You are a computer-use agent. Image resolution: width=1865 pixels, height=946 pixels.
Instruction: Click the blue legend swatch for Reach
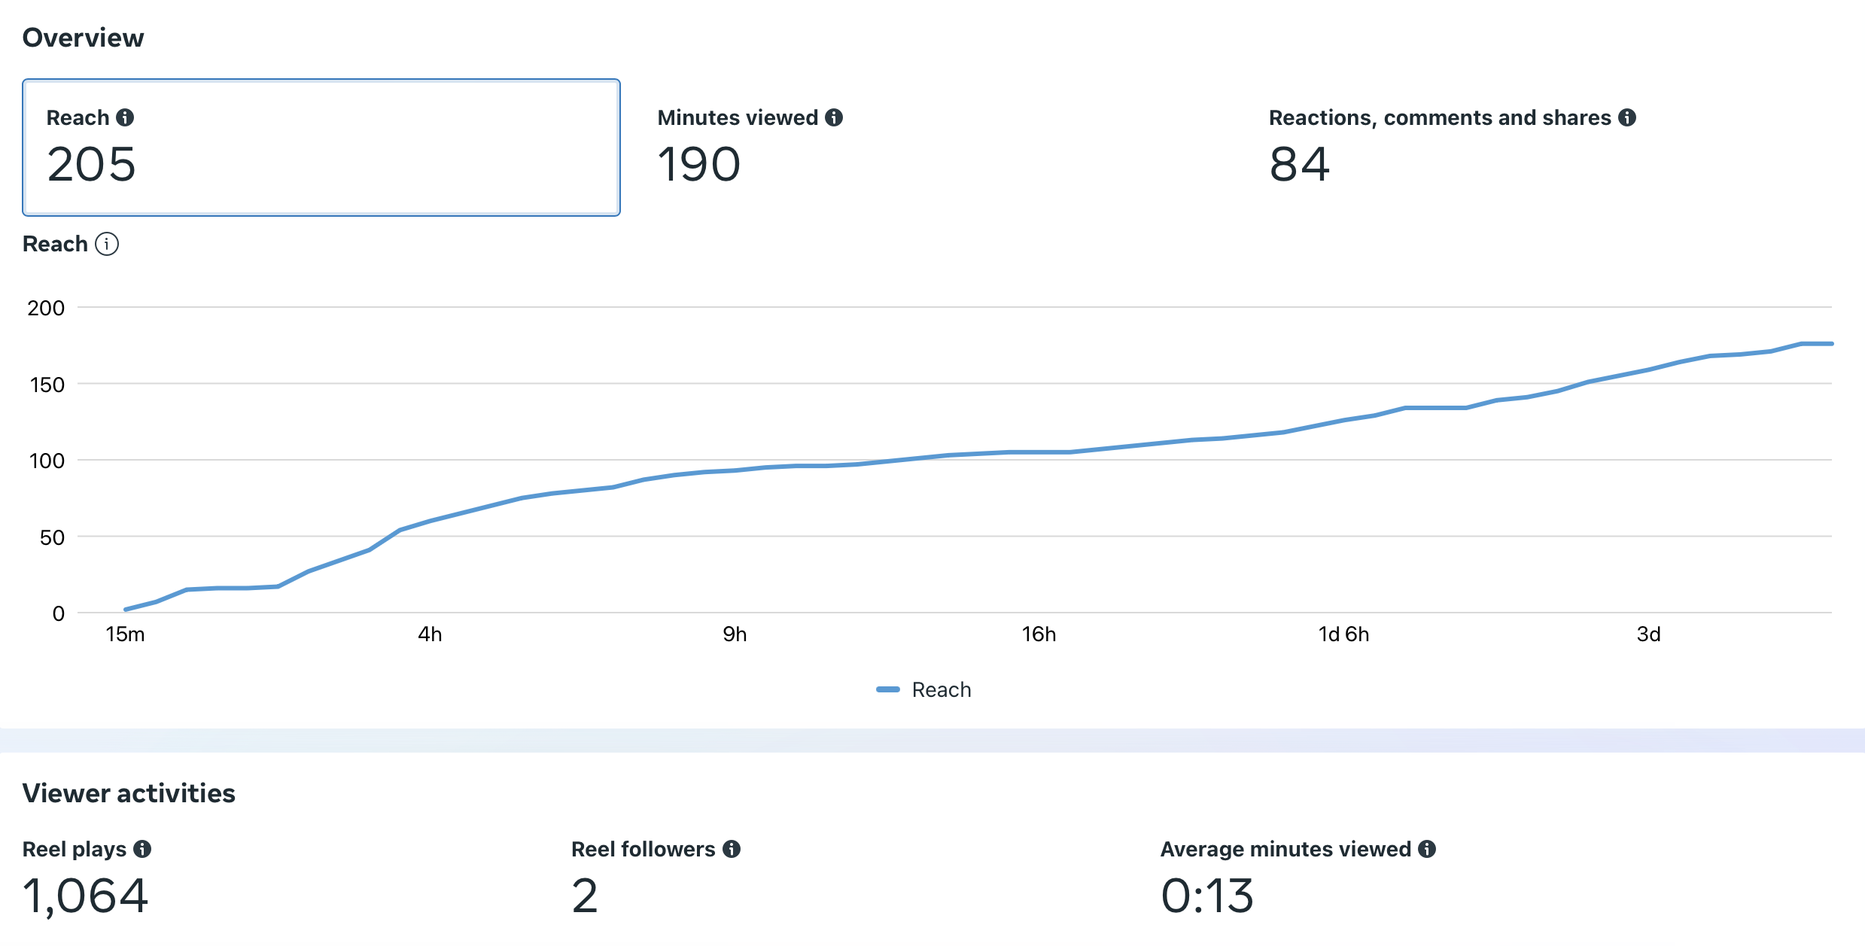click(888, 689)
